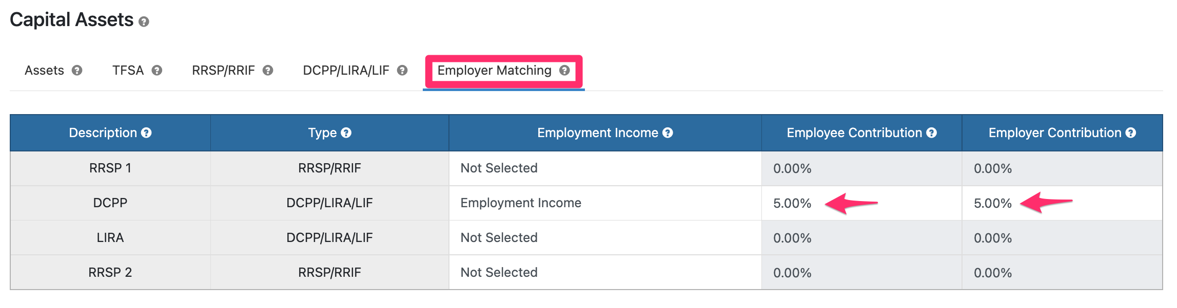1177x308 pixels.
Task: Edit DCPP employee contribution 5.00% field
Action: tap(861, 203)
